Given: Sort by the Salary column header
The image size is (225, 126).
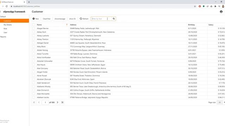Looking at the screenshot, I should coord(211,25).
